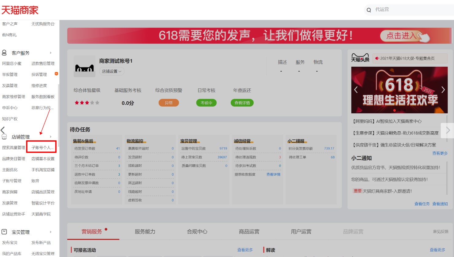This screenshot has width=454, height=257.
Task: Open news 【阿里妈妈】AI智投加入天猫商家中心
Action: pyautogui.click(x=387, y=121)
